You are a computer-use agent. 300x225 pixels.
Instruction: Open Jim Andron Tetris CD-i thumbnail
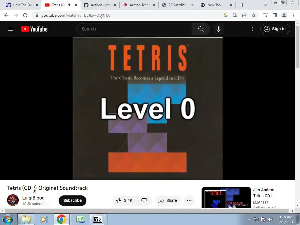(226, 198)
